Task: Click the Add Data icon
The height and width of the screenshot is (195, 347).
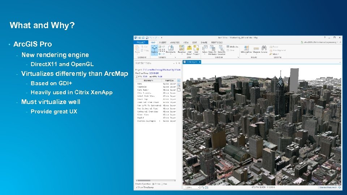Action: click(x=189, y=48)
